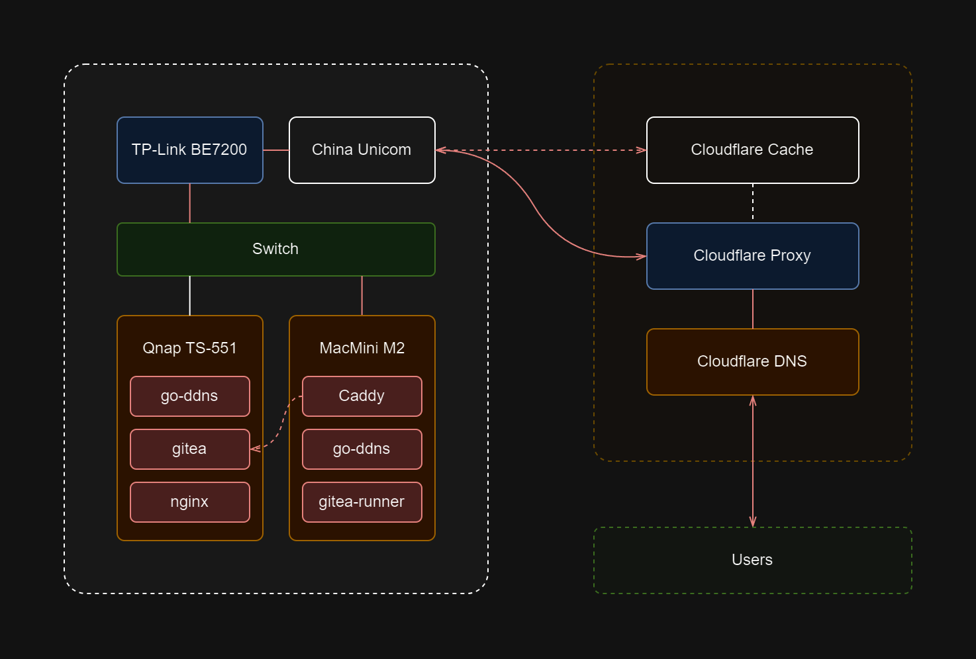Click the Qnap TS-551 title label
The image size is (976, 659).
tap(189, 348)
